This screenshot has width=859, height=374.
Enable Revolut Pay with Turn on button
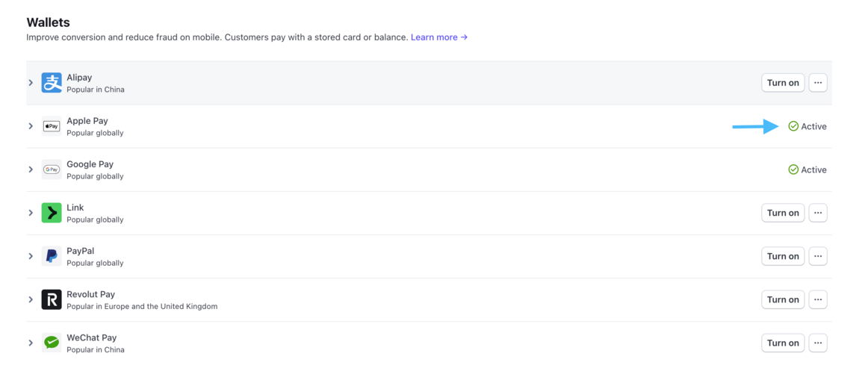pos(783,299)
